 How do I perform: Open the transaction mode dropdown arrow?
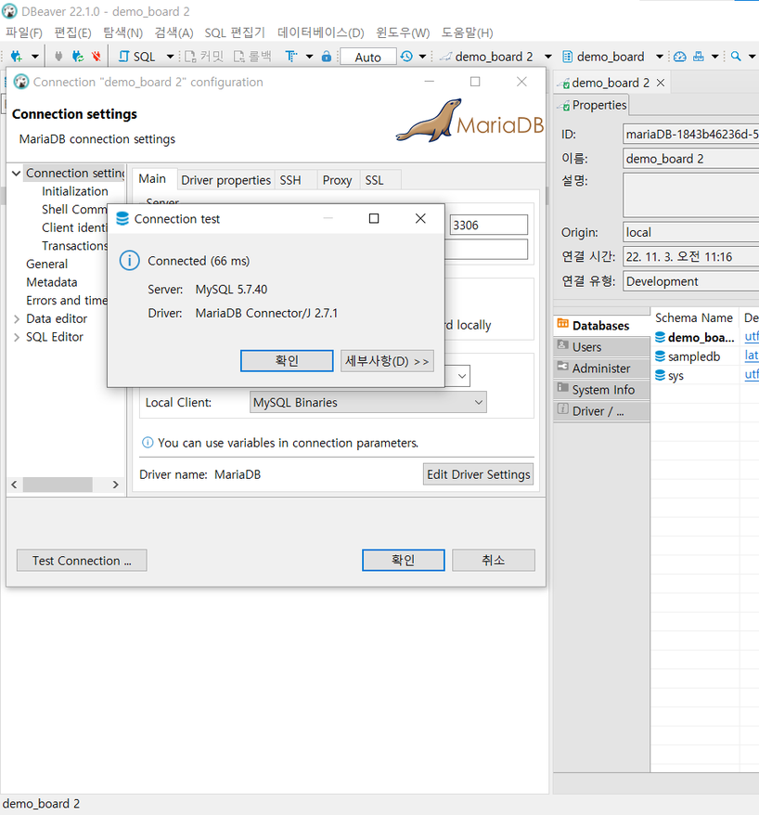point(309,56)
